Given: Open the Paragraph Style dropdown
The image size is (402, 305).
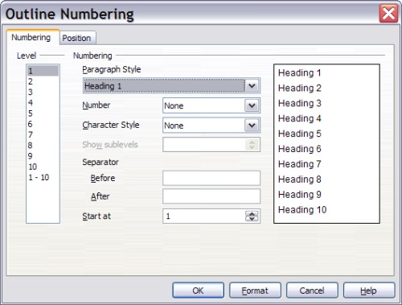Looking at the screenshot, I should click(x=252, y=86).
